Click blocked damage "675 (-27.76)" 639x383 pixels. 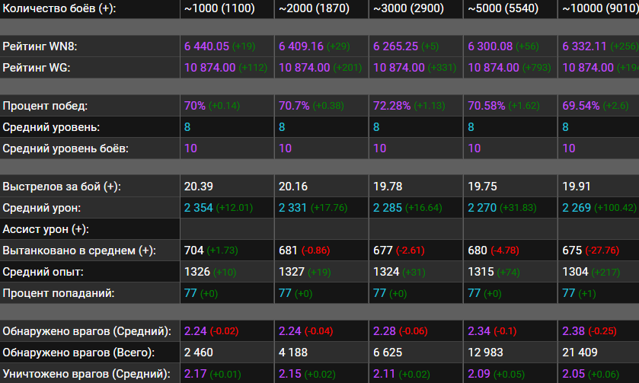coord(590,251)
